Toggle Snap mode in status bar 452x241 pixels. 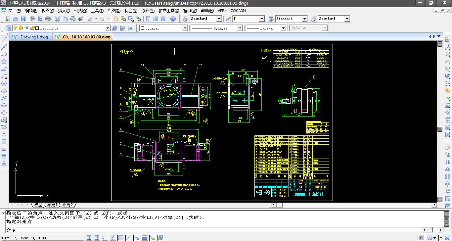89,238
